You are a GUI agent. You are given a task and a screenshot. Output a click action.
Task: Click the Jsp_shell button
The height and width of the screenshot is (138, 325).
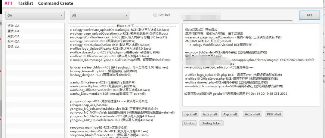[190, 114]
